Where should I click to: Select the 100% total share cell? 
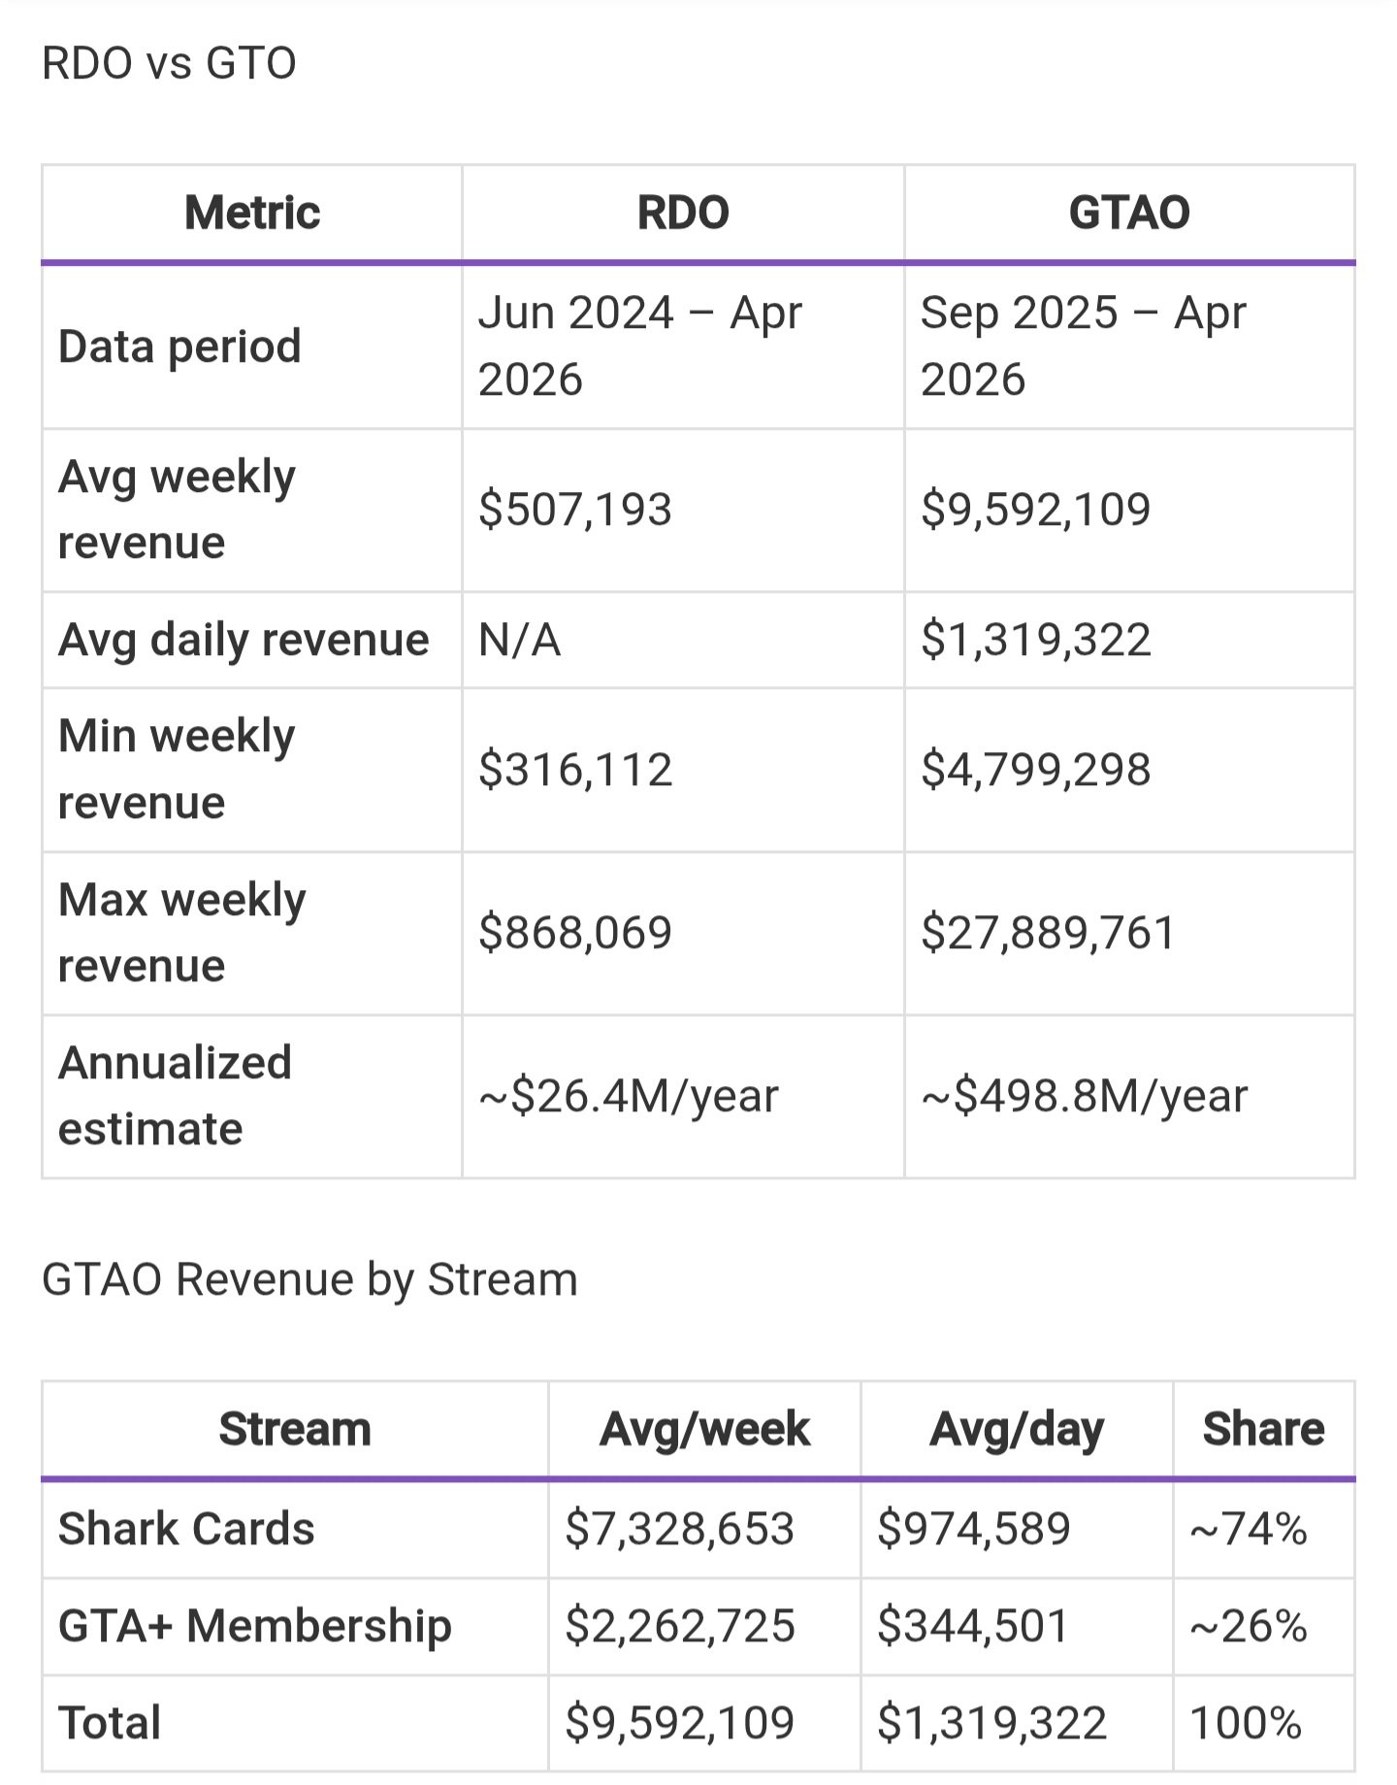(1245, 1723)
